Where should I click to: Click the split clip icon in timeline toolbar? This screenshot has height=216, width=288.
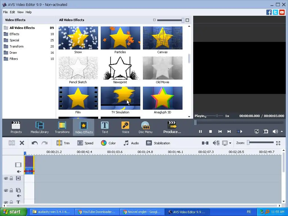tap(12, 143)
